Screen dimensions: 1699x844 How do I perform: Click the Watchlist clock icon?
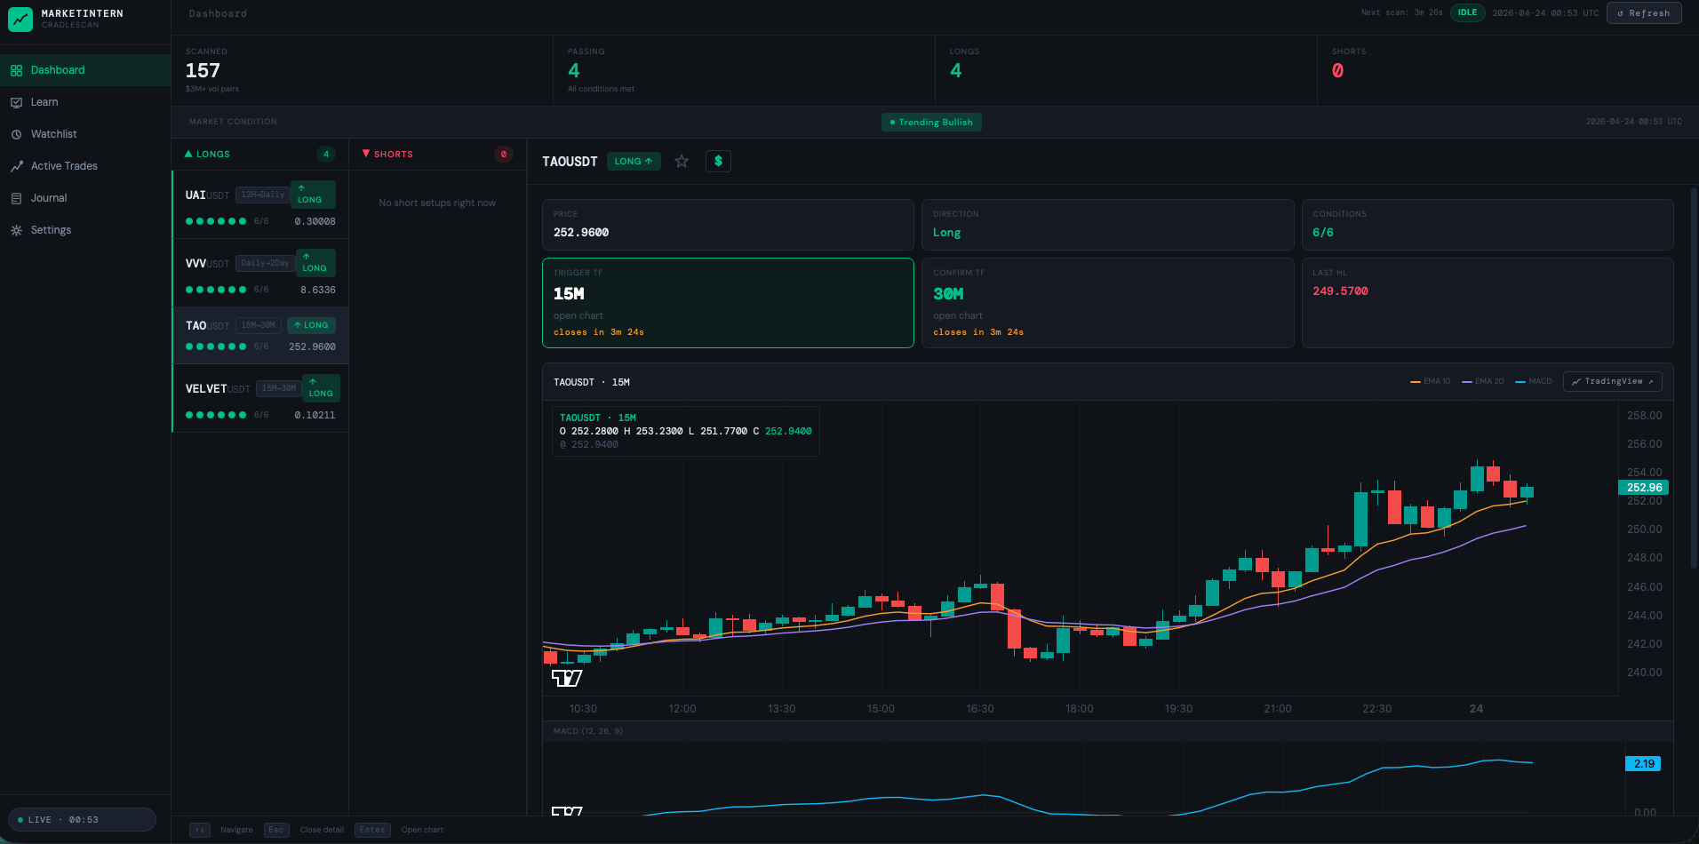click(16, 133)
